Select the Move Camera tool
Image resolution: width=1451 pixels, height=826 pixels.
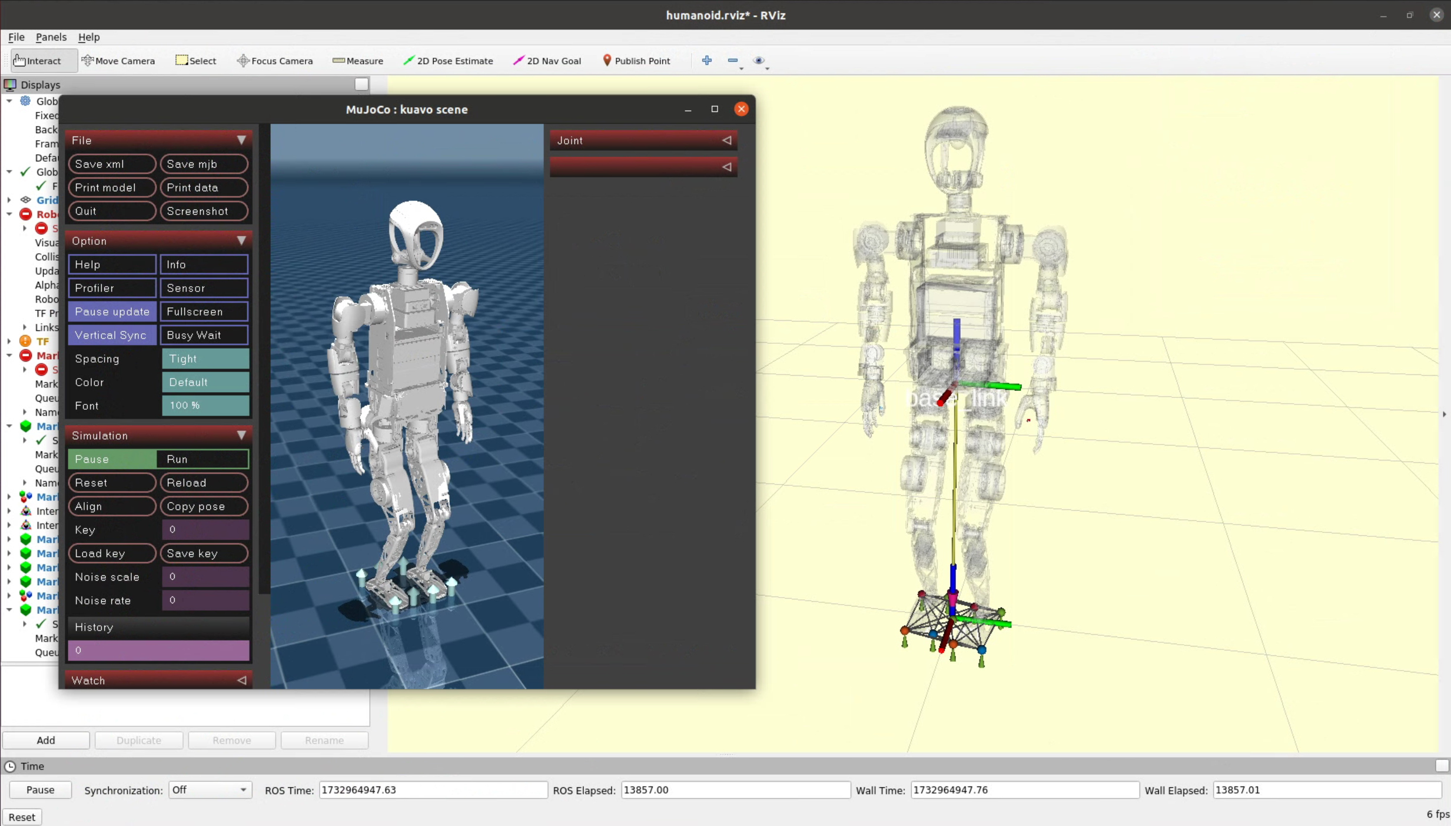118,61
